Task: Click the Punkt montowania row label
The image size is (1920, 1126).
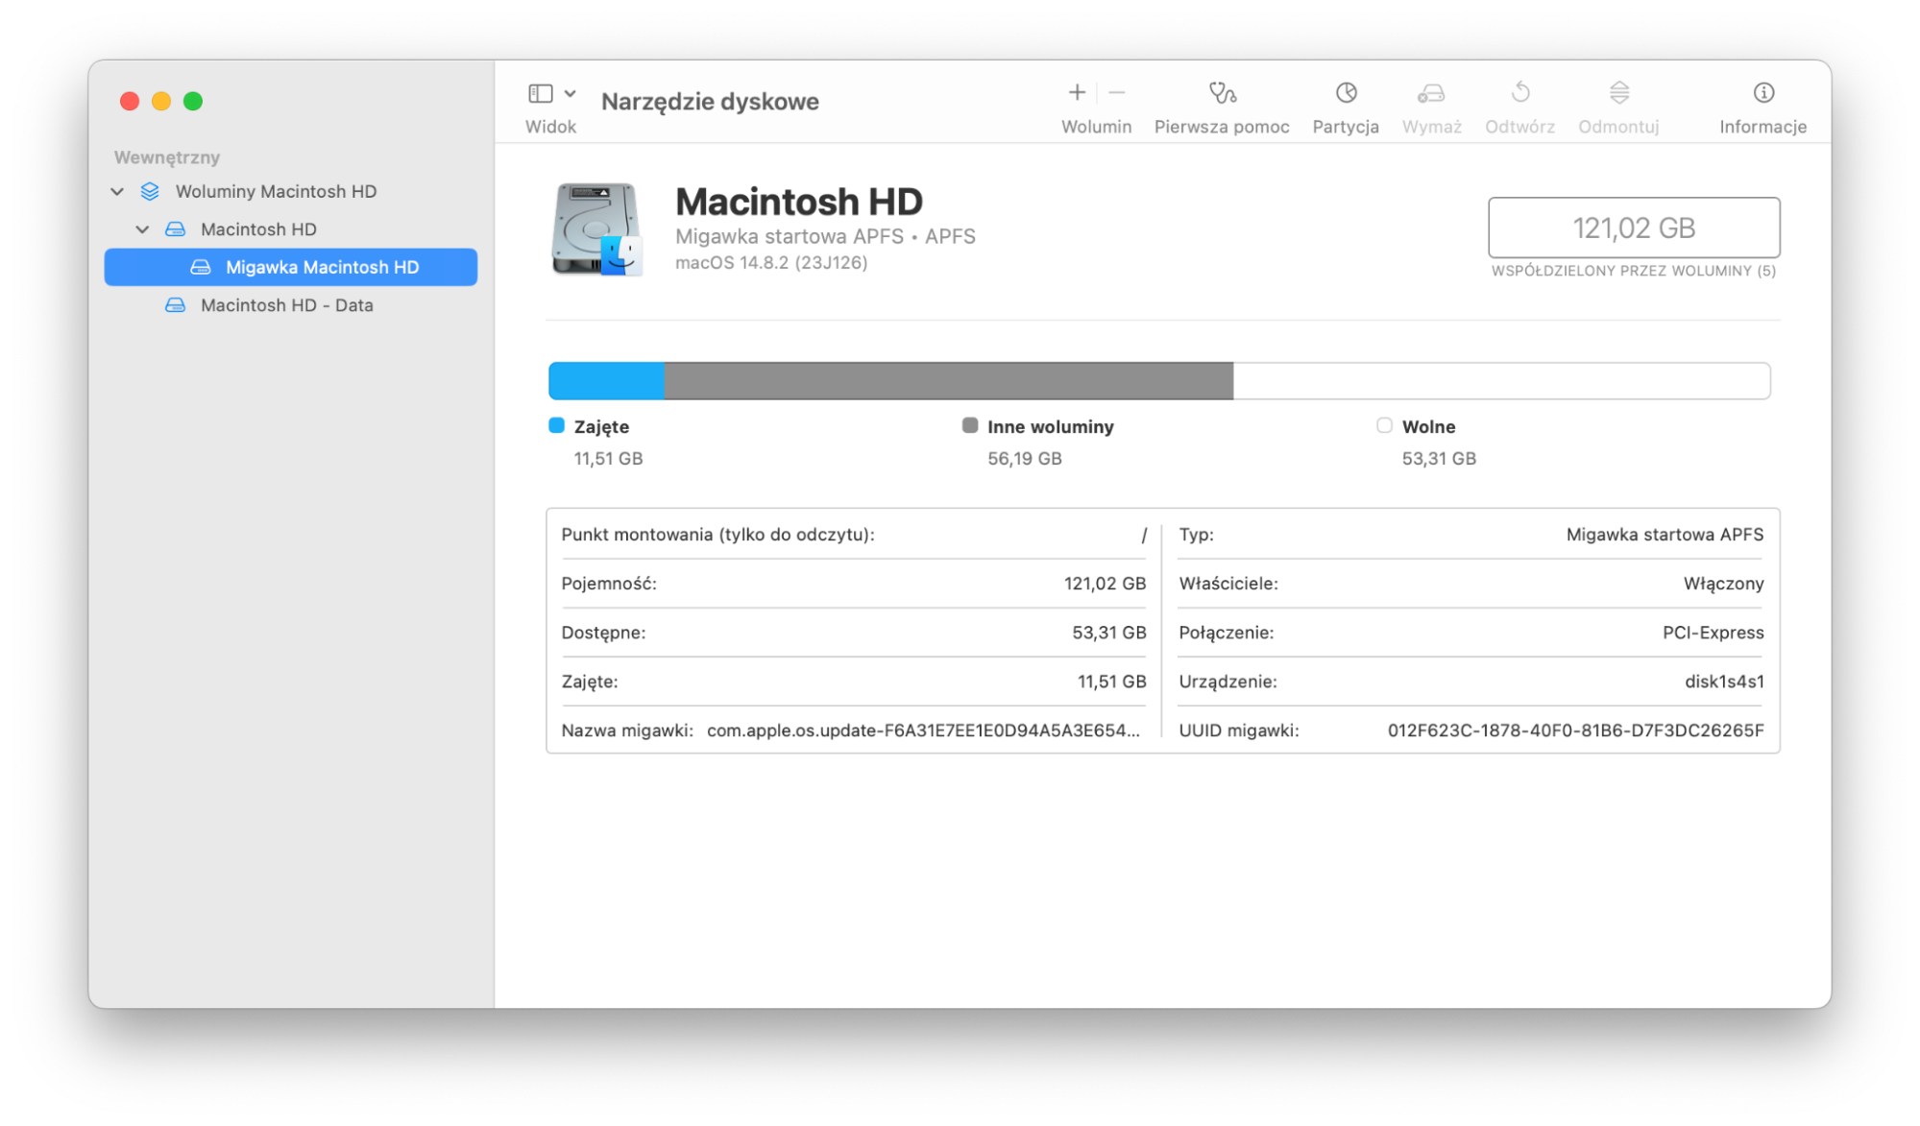Action: (717, 535)
